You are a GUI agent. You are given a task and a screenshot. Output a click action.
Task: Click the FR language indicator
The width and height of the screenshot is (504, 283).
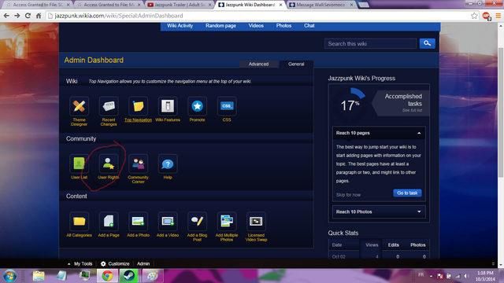(x=421, y=274)
